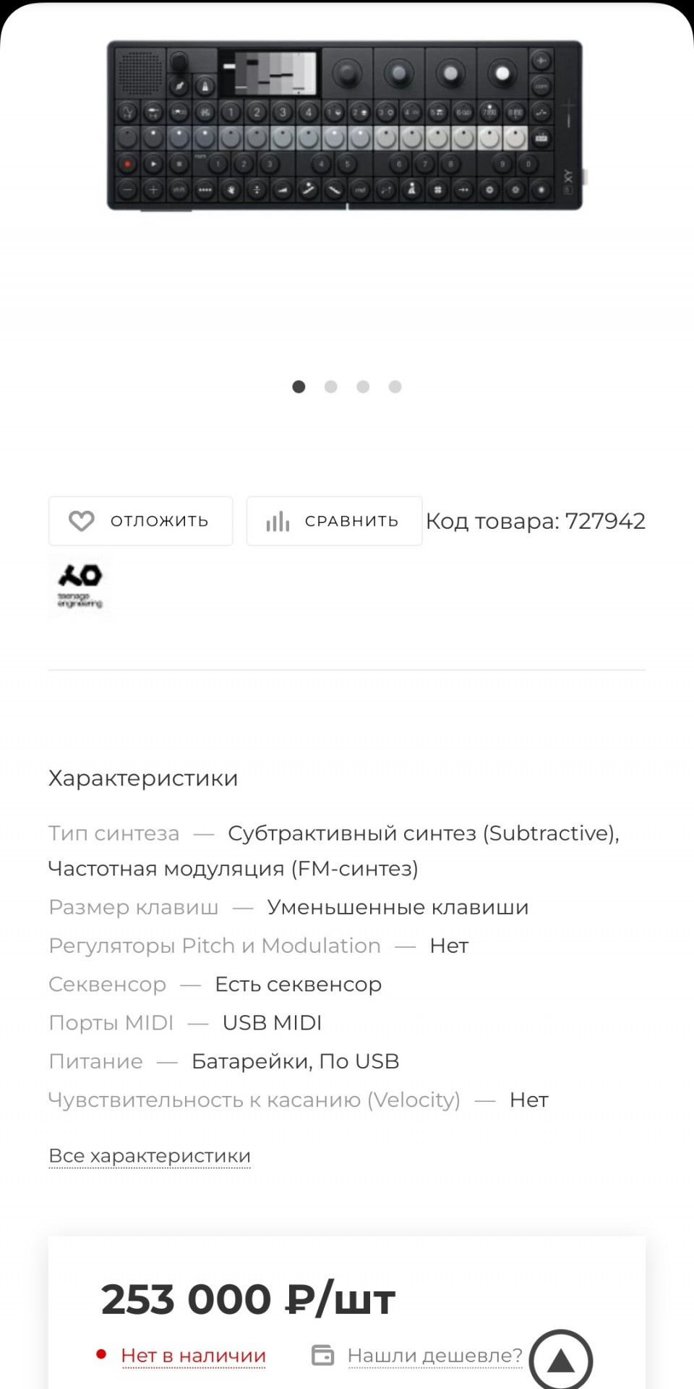The height and width of the screenshot is (1389, 694).
Task: Click the 253 000 ₽/шт price
Action: point(248,1299)
